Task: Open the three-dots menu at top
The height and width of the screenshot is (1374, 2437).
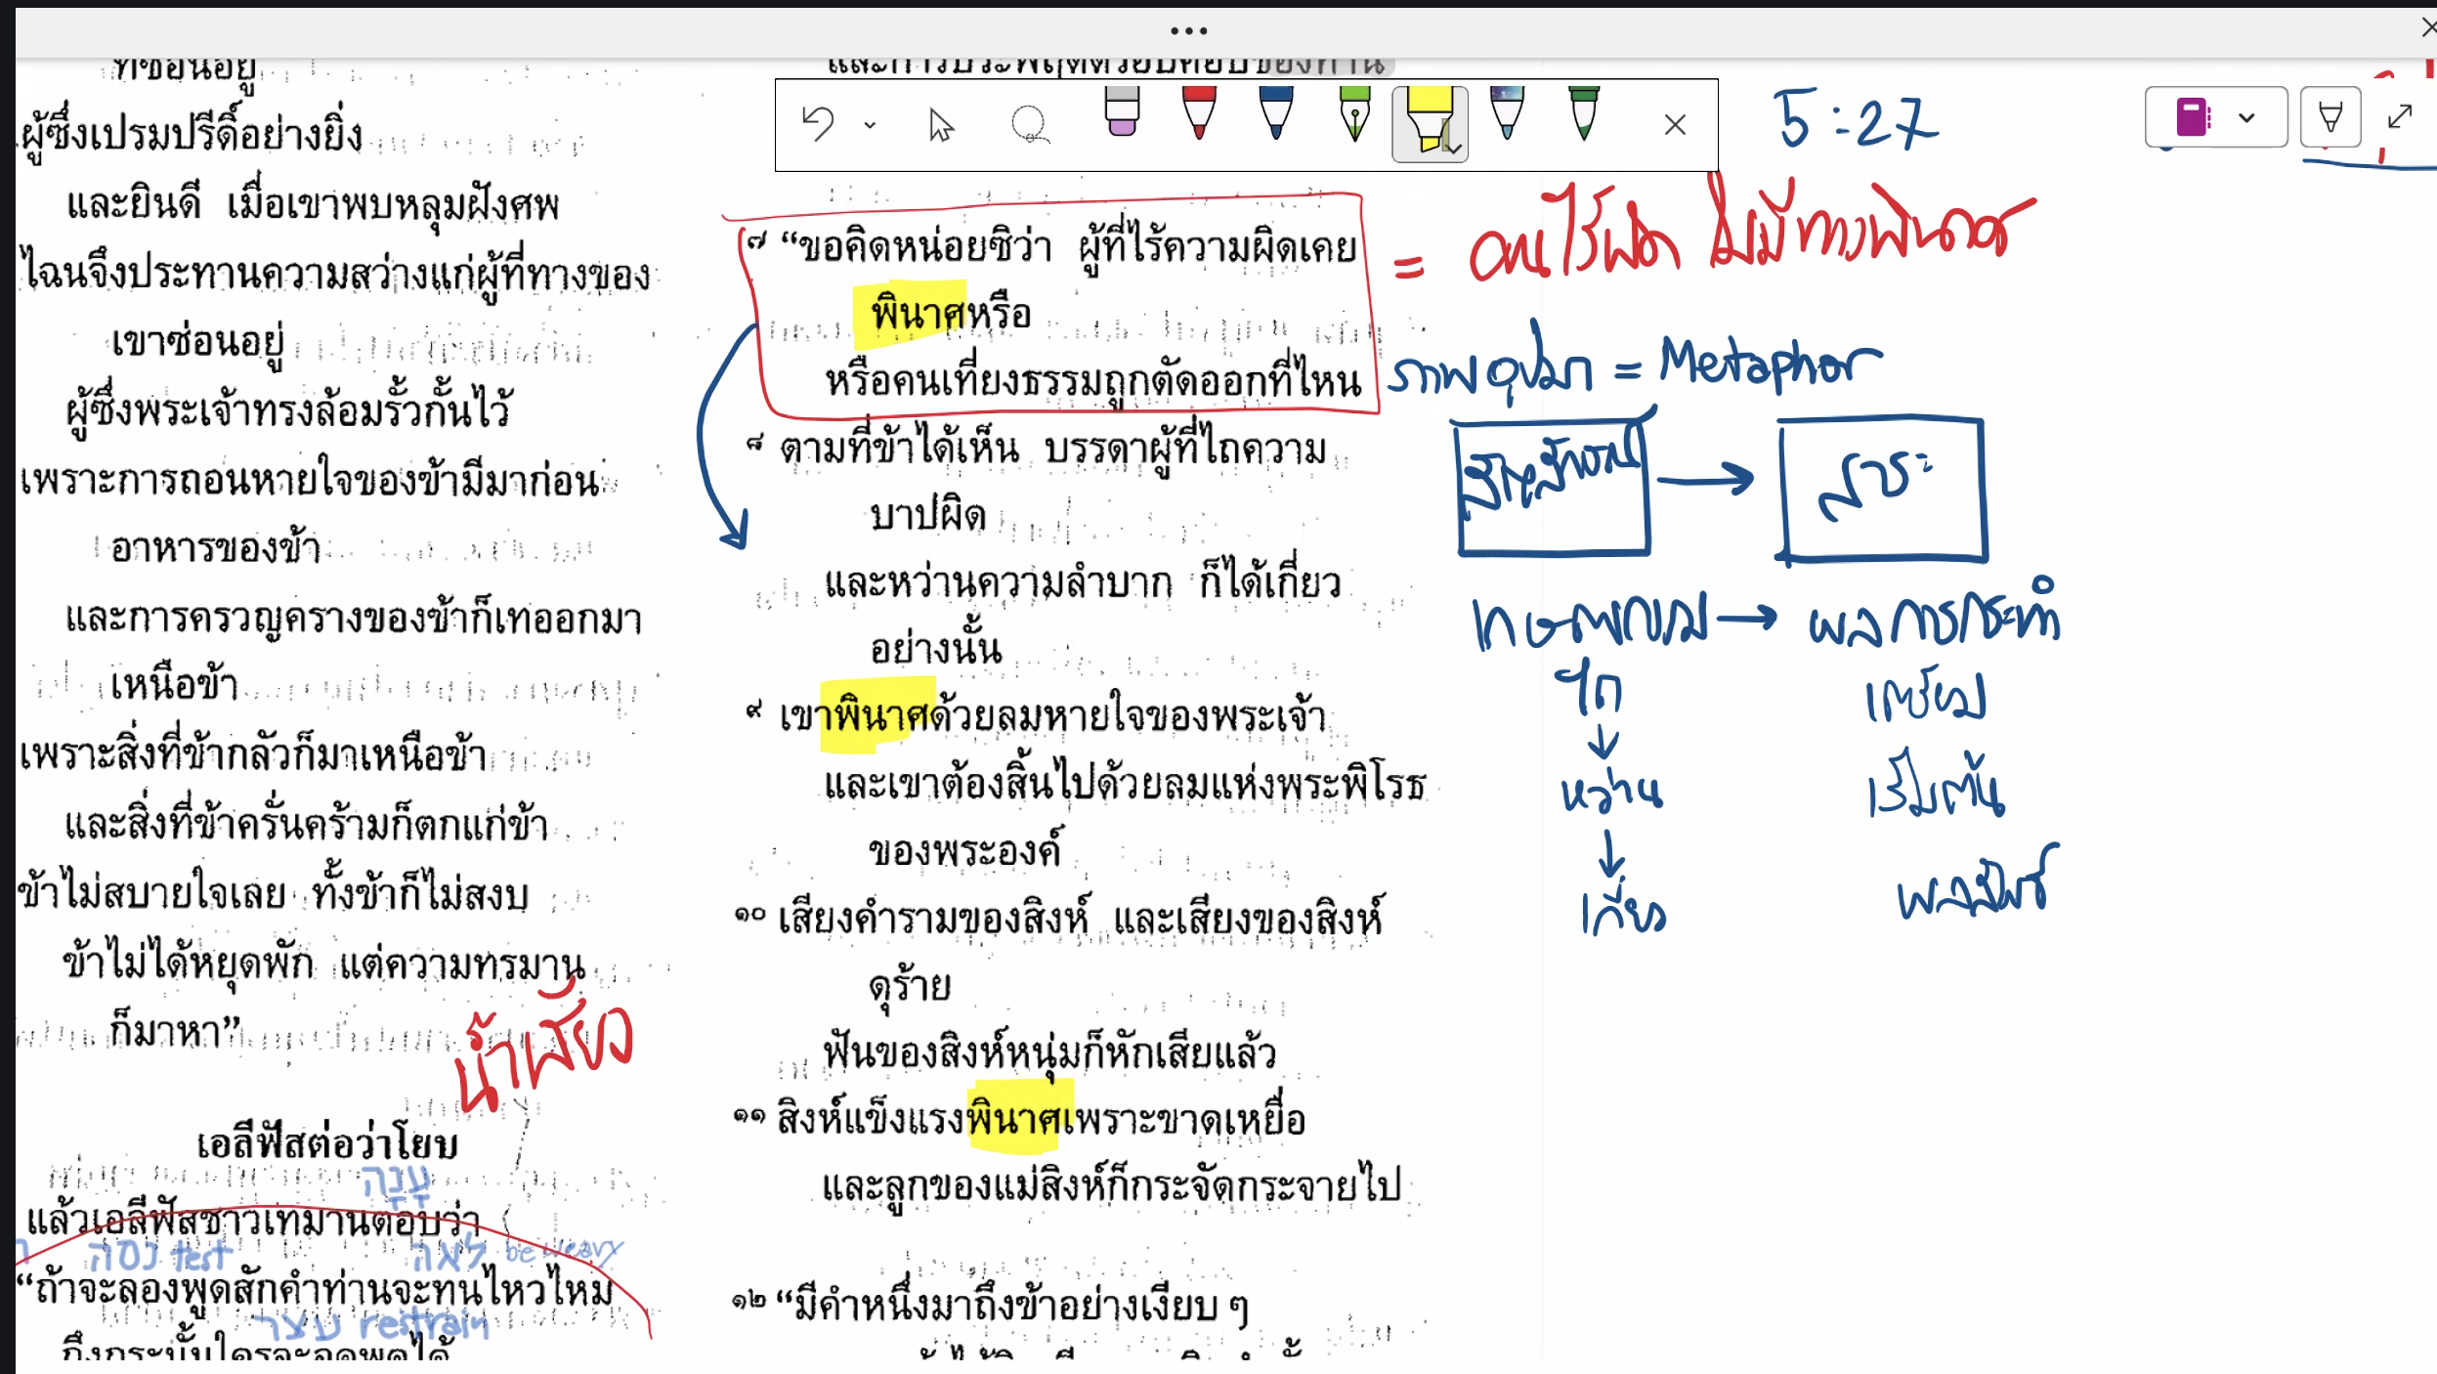Action: (x=1189, y=31)
